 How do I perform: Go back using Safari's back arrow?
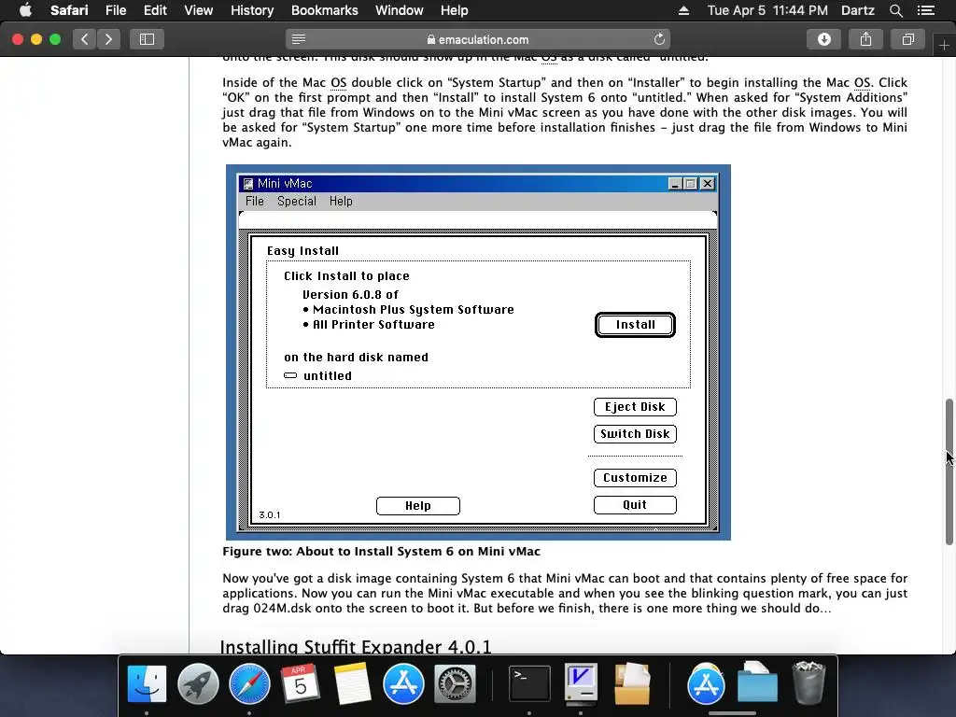click(x=84, y=39)
